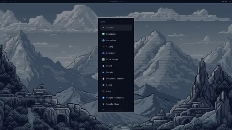Click the Chromium browser icon
232x130 pixels.
[x=103, y=40]
